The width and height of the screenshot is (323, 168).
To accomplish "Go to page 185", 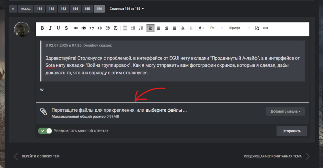I will coord(87,9).
